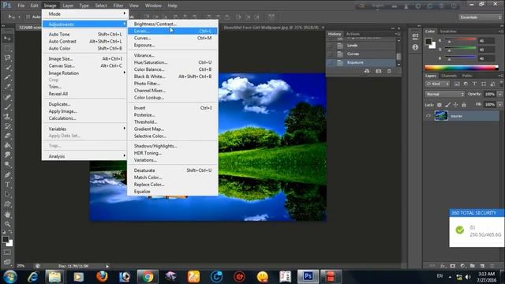Toggle Quick Mask mode icon

(x=7, y=252)
